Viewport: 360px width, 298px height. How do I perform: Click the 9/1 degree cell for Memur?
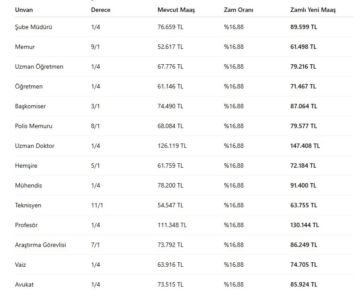pyautogui.click(x=96, y=47)
